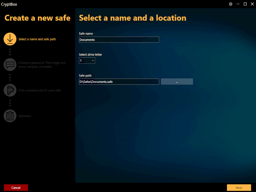Expand the drive letter dropdown showing E
Screen dimensions: 256x192
[x=87, y=61]
